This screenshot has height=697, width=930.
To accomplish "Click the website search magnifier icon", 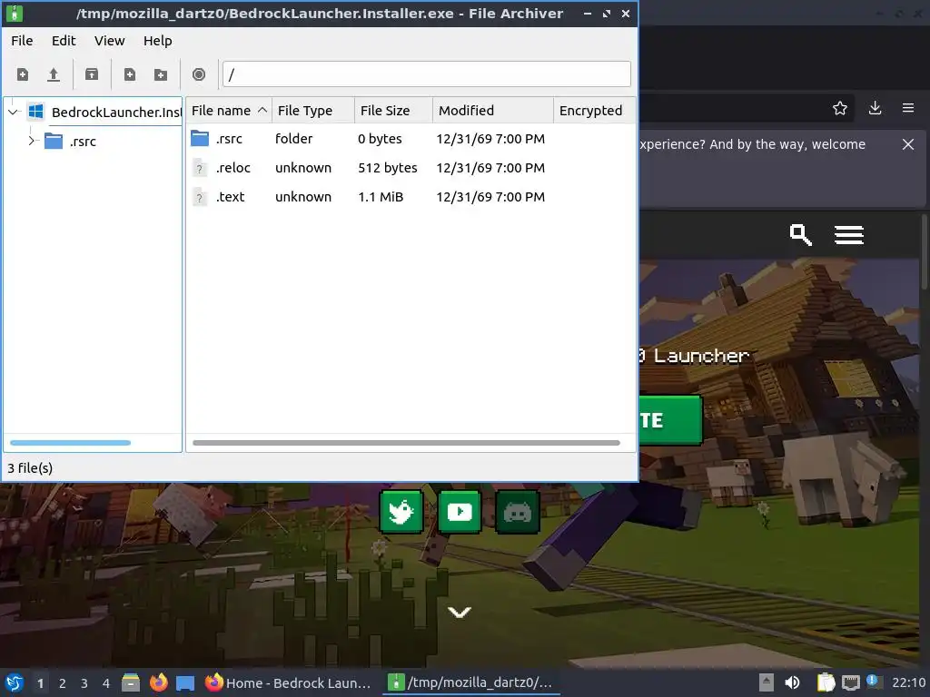I will pyautogui.click(x=801, y=235).
